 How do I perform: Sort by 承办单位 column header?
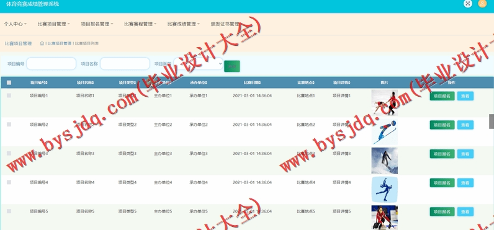coord(198,82)
